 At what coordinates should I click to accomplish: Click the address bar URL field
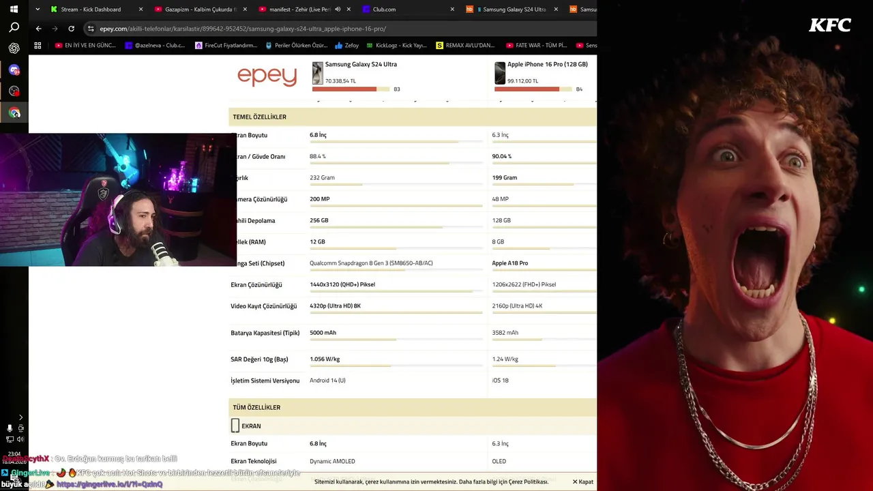(341, 29)
